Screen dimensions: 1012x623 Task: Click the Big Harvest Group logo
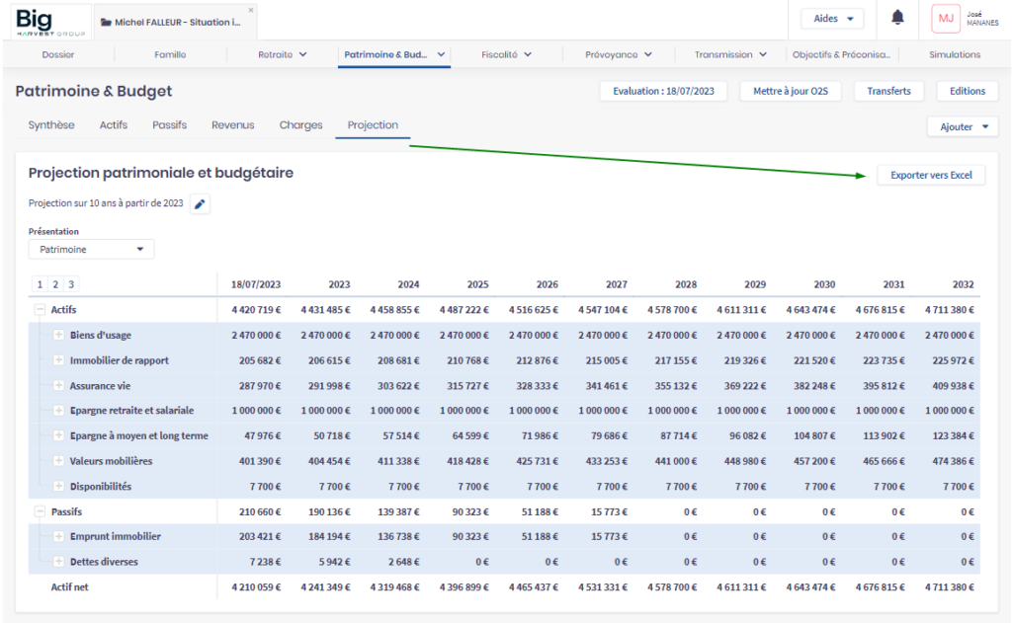pyautogui.click(x=44, y=21)
